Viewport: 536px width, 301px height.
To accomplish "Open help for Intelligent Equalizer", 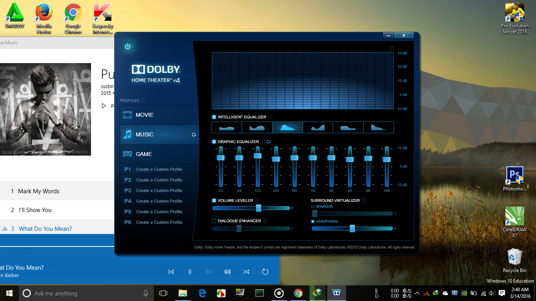I will click(270, 117).
